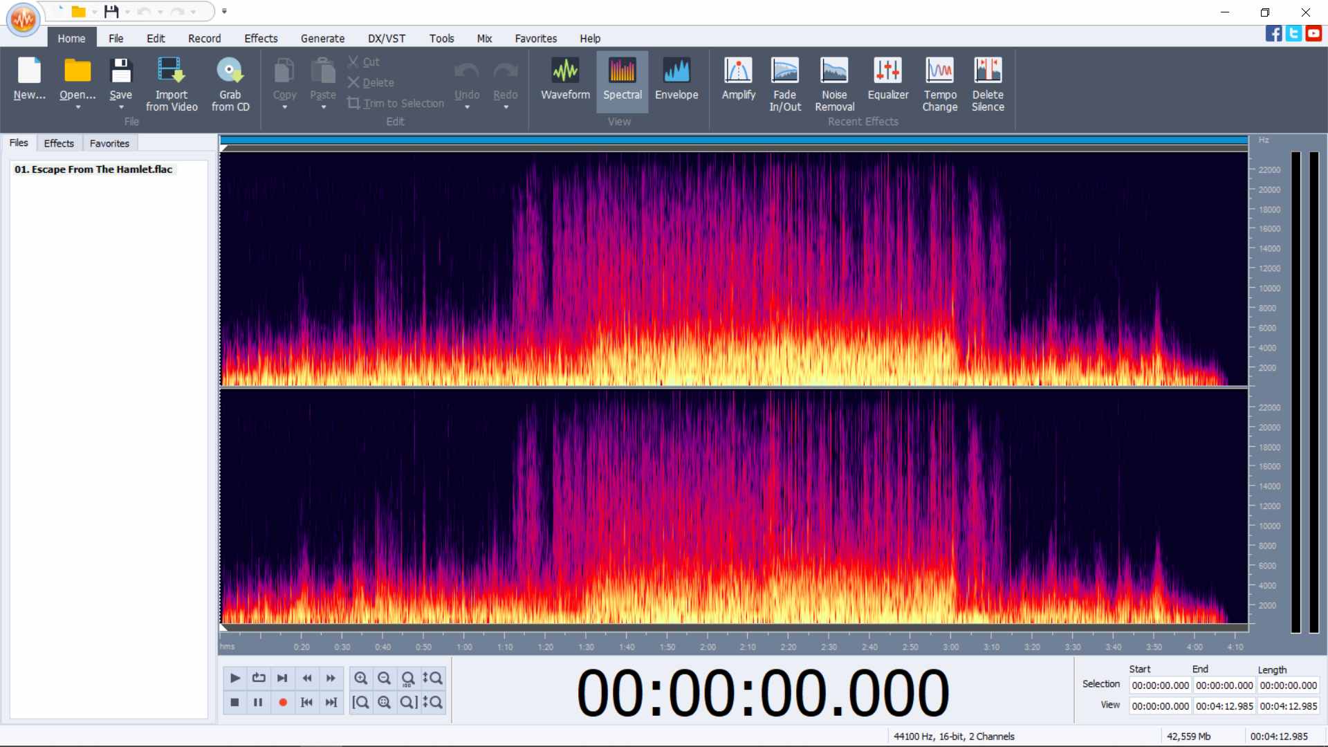Click the blue overview bar above spectrogram
Viewport: 1328px width, 747px height.
click(x=733, y=140)
